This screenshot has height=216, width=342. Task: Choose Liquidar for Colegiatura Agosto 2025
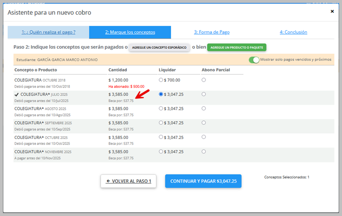tap(161, 108)
